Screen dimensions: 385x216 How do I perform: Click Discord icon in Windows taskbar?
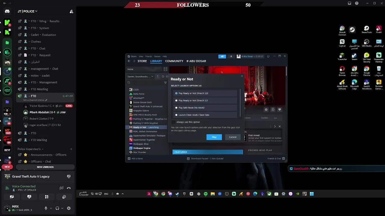click(x=170, y=194)
